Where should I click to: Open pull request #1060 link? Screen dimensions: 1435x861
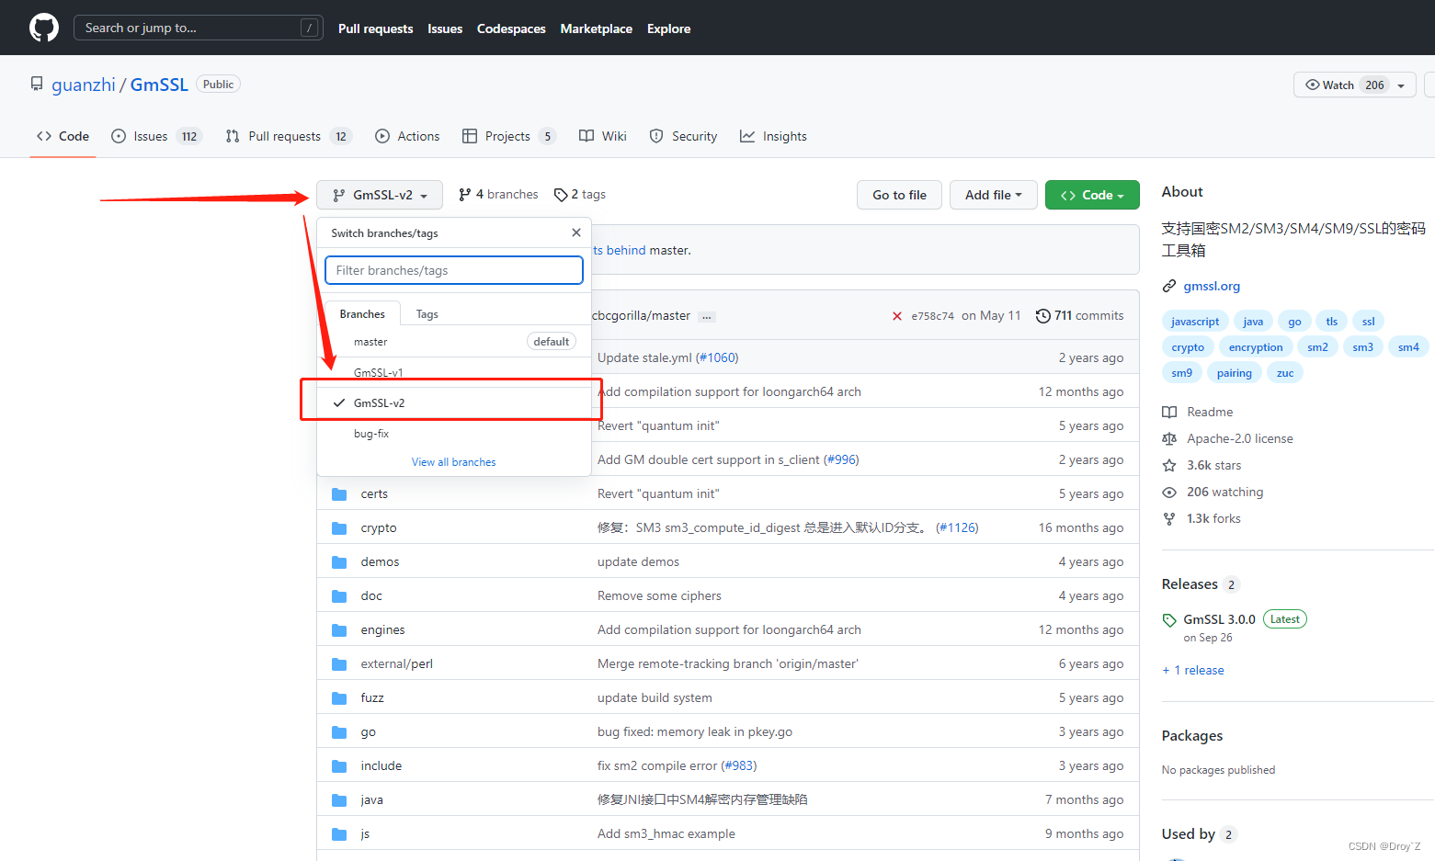point(717,357)
